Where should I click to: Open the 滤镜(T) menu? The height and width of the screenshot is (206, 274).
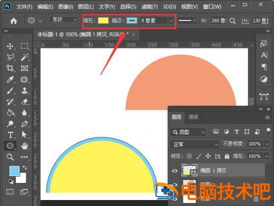click(149, 6)
